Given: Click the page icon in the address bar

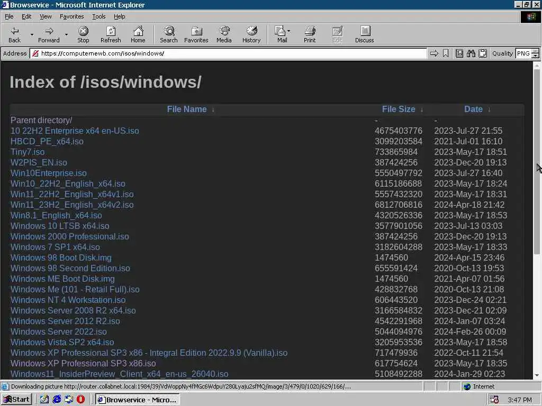Looking at the screenshot, I should (35, 53).
